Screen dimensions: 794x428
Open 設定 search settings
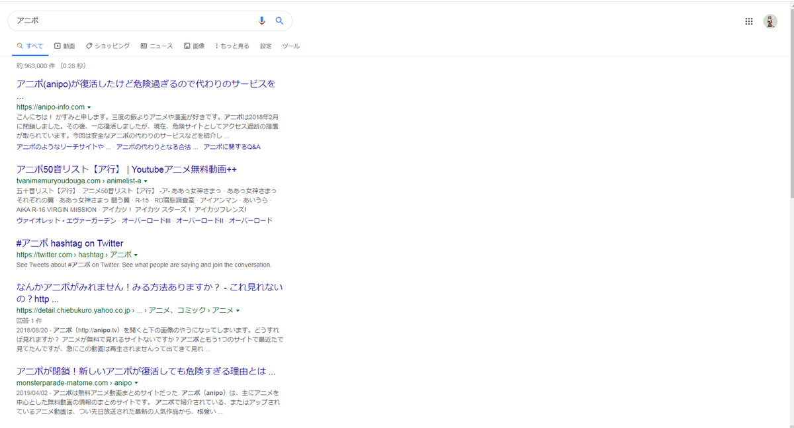click(x=266, y=46)
